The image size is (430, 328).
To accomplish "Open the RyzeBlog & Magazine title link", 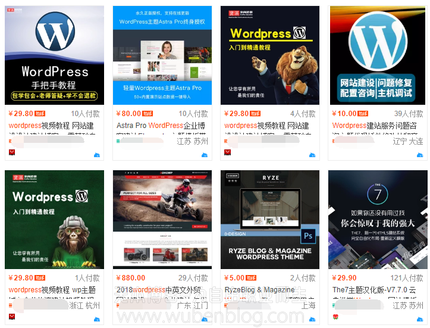I will click(x=259, y=290).
